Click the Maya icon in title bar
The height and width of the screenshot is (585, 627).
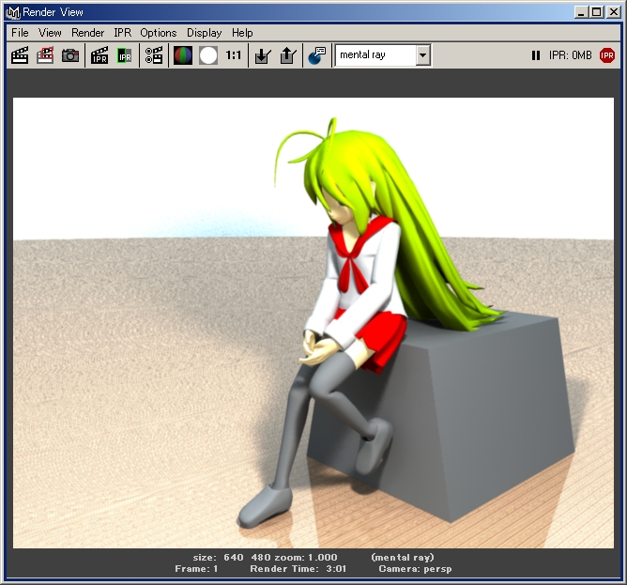(x=13, y=12)
